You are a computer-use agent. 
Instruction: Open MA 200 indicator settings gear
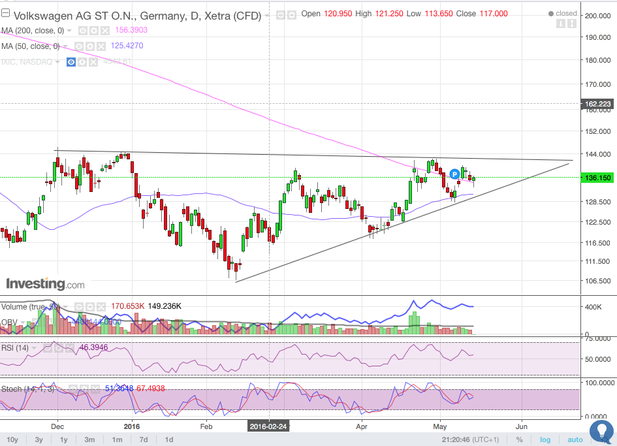coord(93,31)
